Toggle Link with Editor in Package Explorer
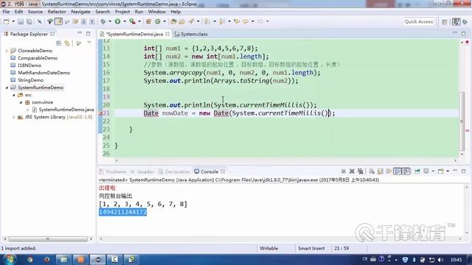Image resolution: width=472 pixels, height=265 pixels. 67,43
